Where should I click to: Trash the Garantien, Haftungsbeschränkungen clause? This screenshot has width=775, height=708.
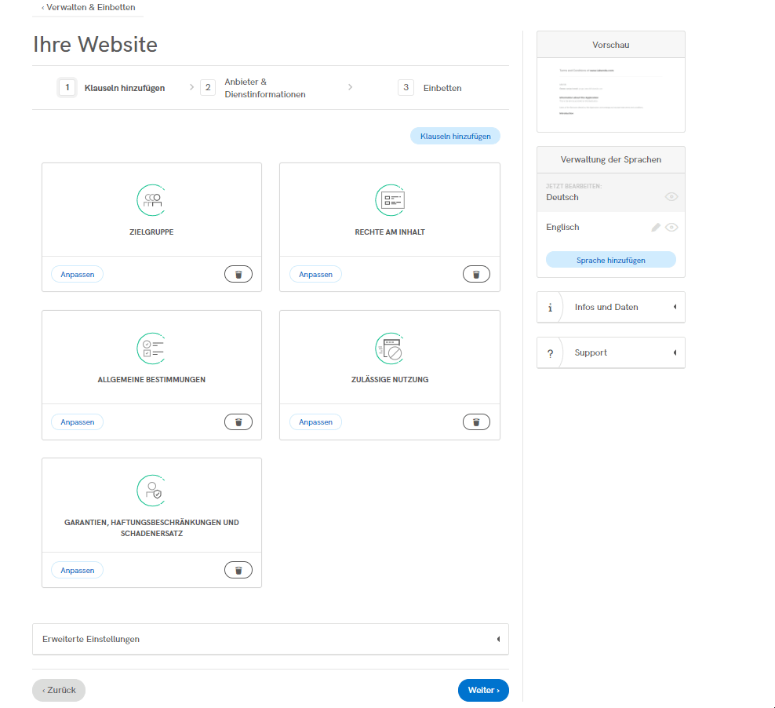[238, 571]
